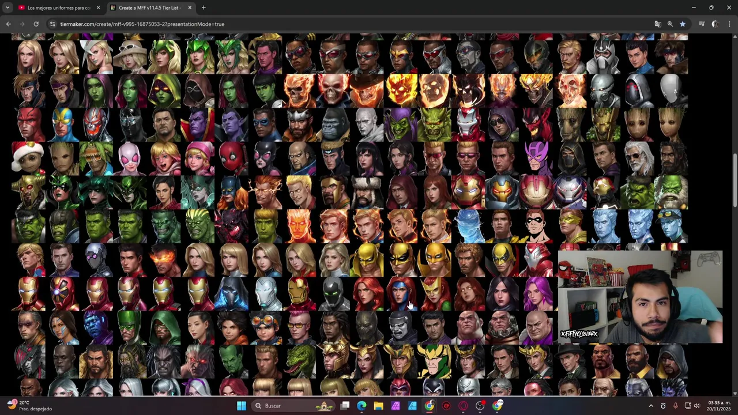Switch to the active Chrome taskbar icon
The height and width of the screenshot is (415, 738).
coord(430,406)
